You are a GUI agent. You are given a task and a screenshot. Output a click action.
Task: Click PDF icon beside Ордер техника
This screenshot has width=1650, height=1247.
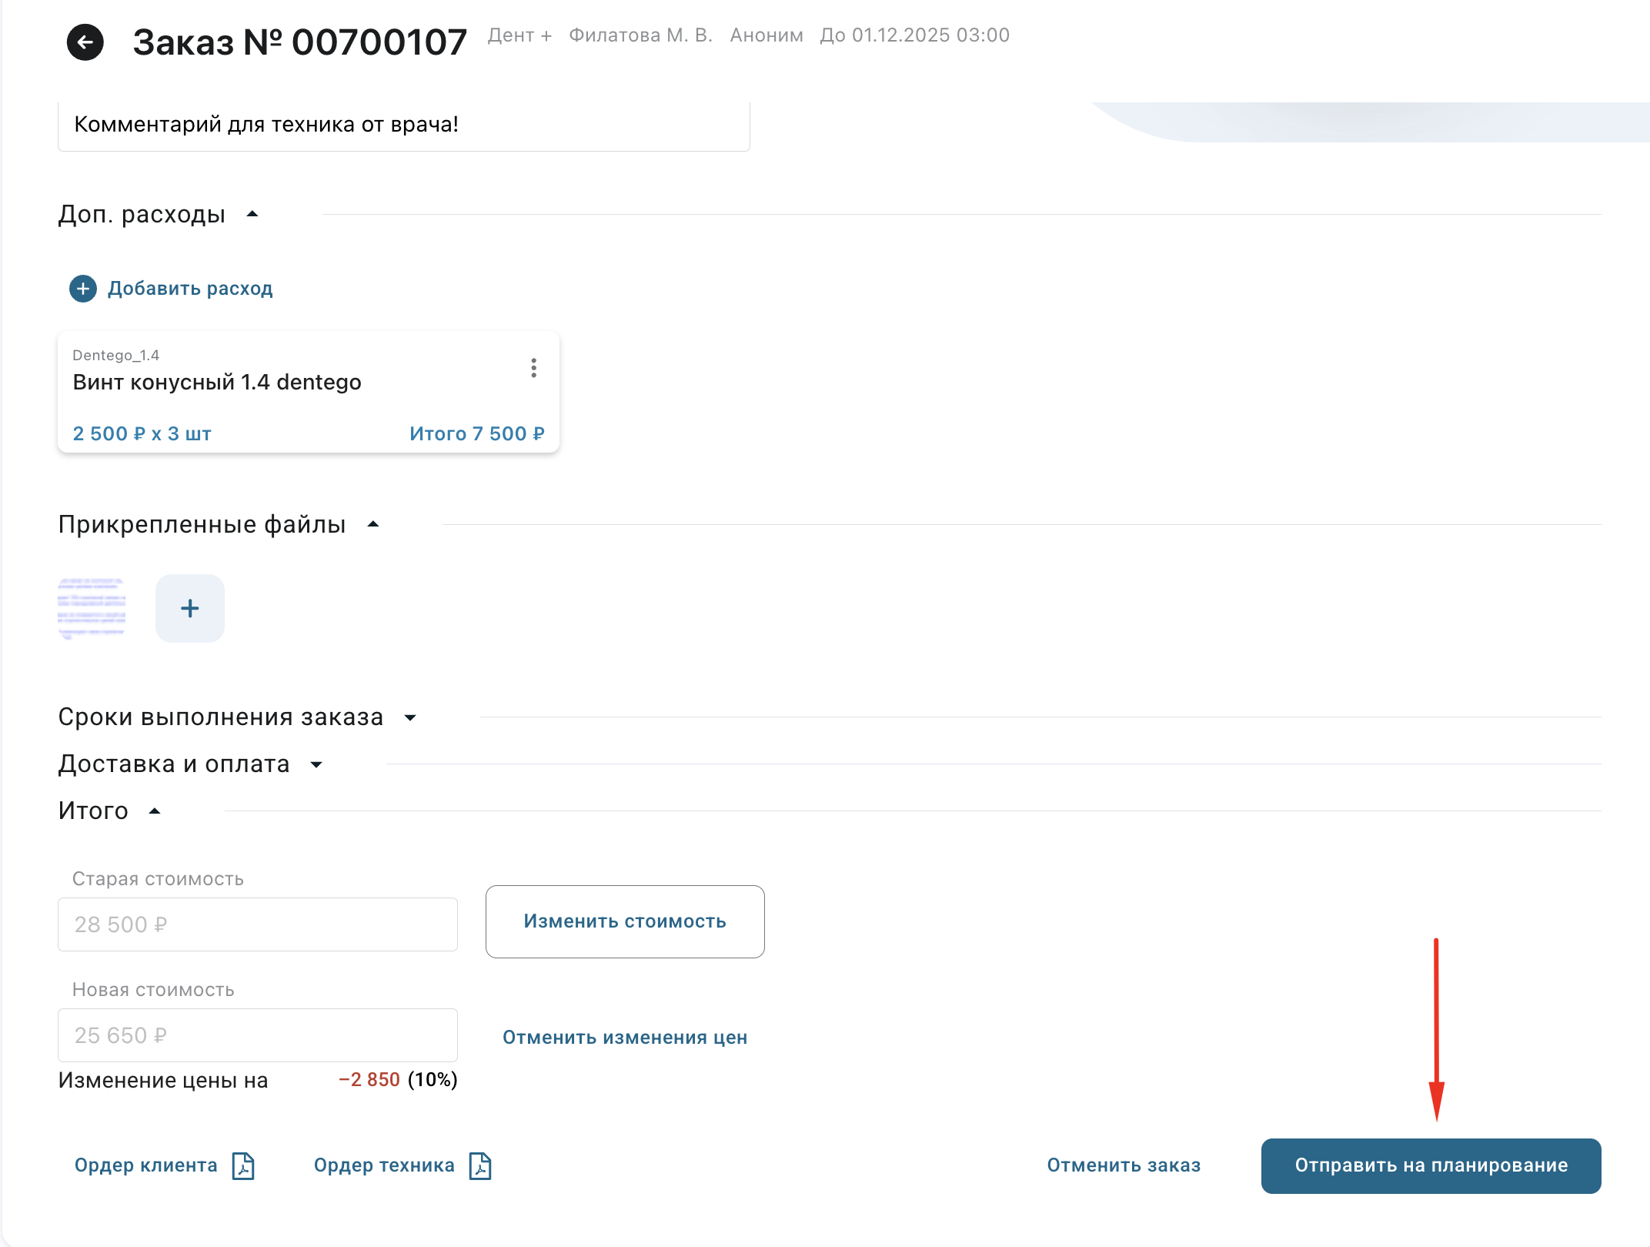pos(480,1165)
